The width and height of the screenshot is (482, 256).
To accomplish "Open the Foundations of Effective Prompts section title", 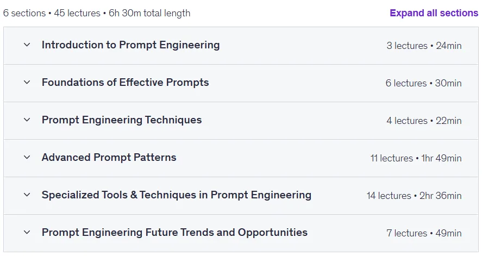I will coord(125,83).
